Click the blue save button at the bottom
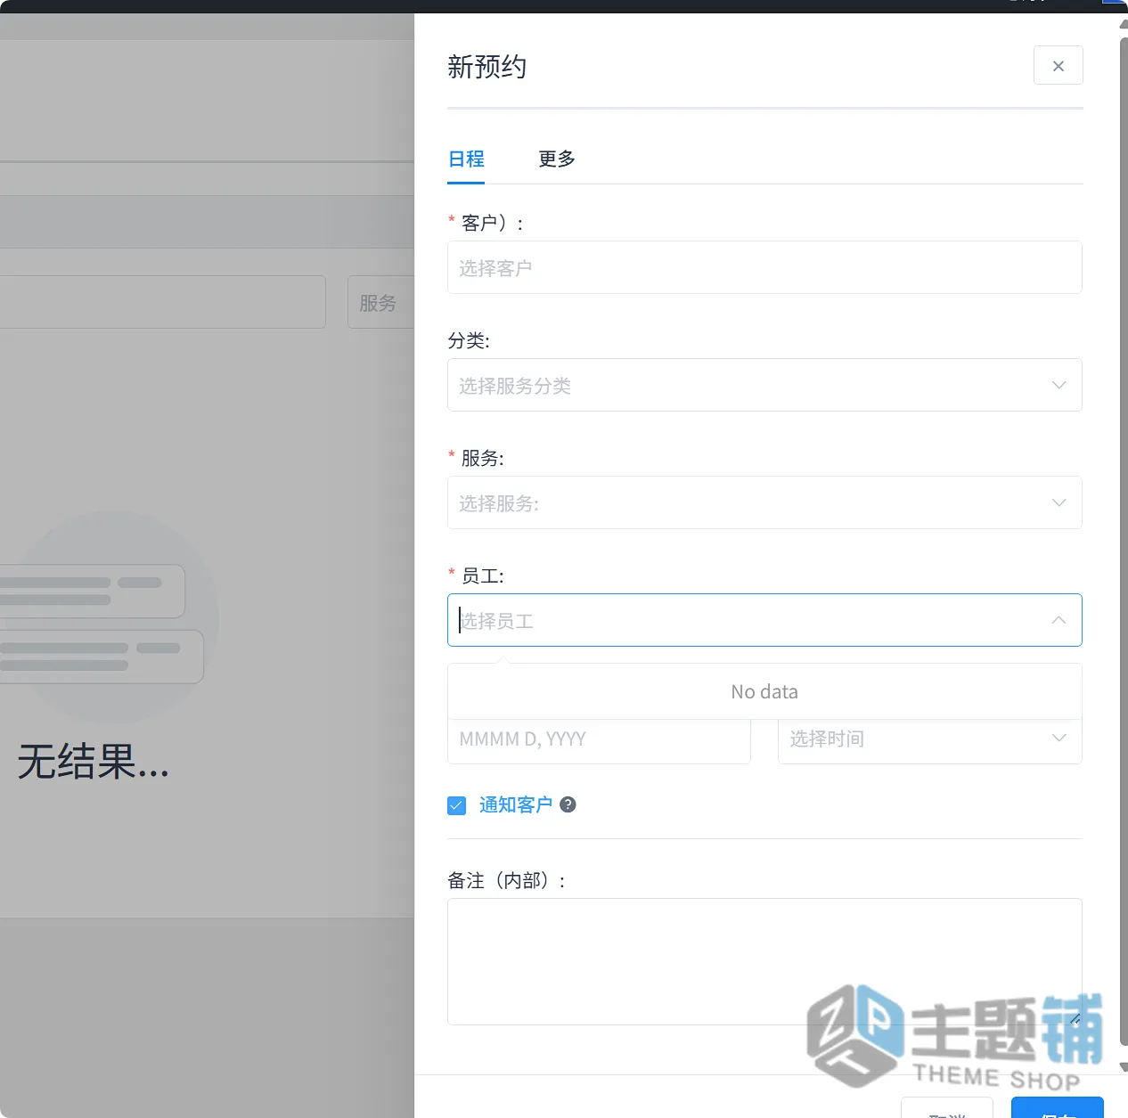Image resolution: width=1128 pixels, height=1118 pixels. click(1057, 1107)
